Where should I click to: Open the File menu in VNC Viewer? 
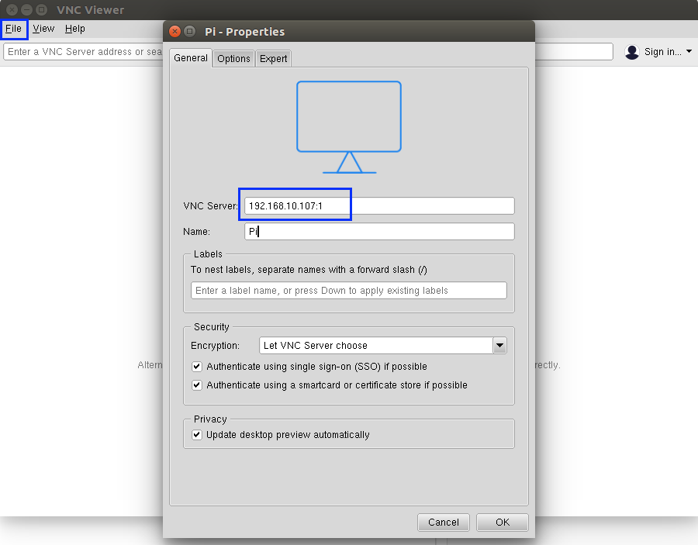pos(13,29)
